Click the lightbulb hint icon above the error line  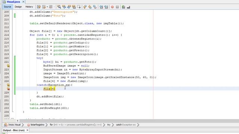(x=8, y=85)
